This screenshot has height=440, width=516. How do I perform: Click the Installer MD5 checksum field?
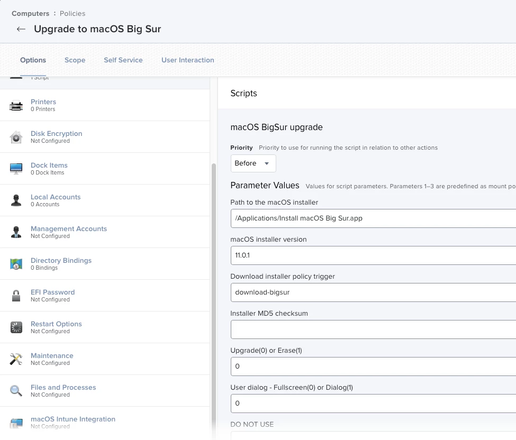pos(373,329)
